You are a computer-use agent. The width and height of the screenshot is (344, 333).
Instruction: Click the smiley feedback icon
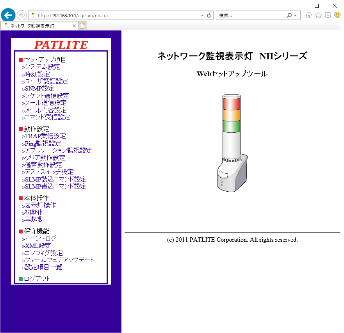coord(337,15)
